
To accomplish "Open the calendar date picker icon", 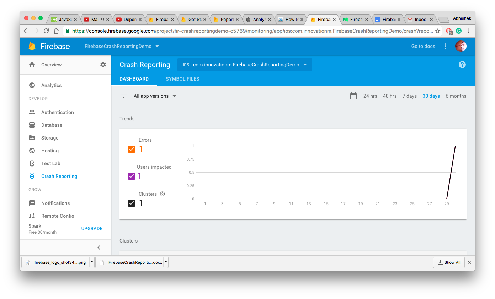I will point(353,96).
